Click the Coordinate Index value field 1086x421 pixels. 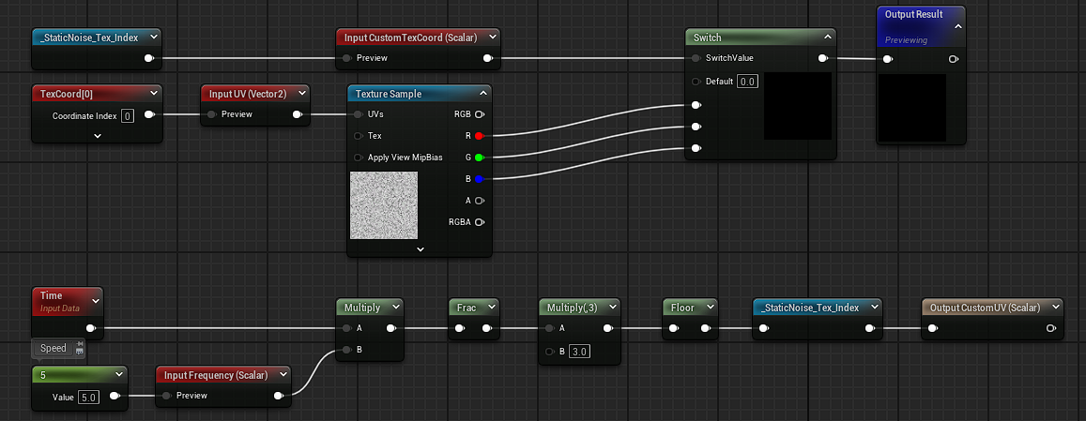click(x=128, y=115)
